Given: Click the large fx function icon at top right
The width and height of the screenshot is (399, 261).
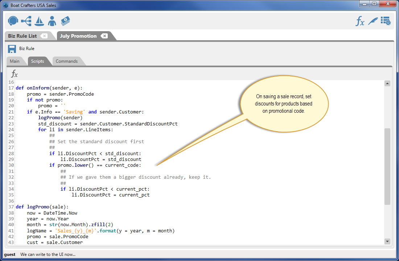Looking at the screenshot, I should (360, 21).
